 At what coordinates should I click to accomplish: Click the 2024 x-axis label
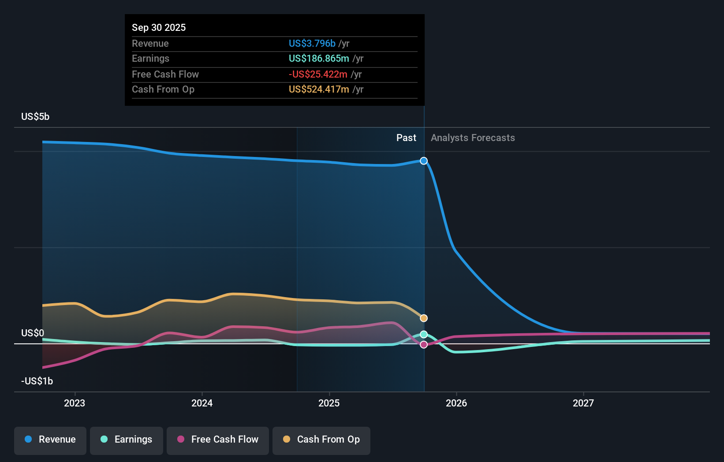click(x=202, y=403)
